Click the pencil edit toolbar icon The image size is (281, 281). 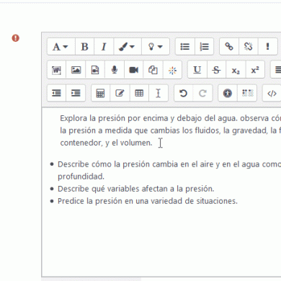(x=120, y=93)
